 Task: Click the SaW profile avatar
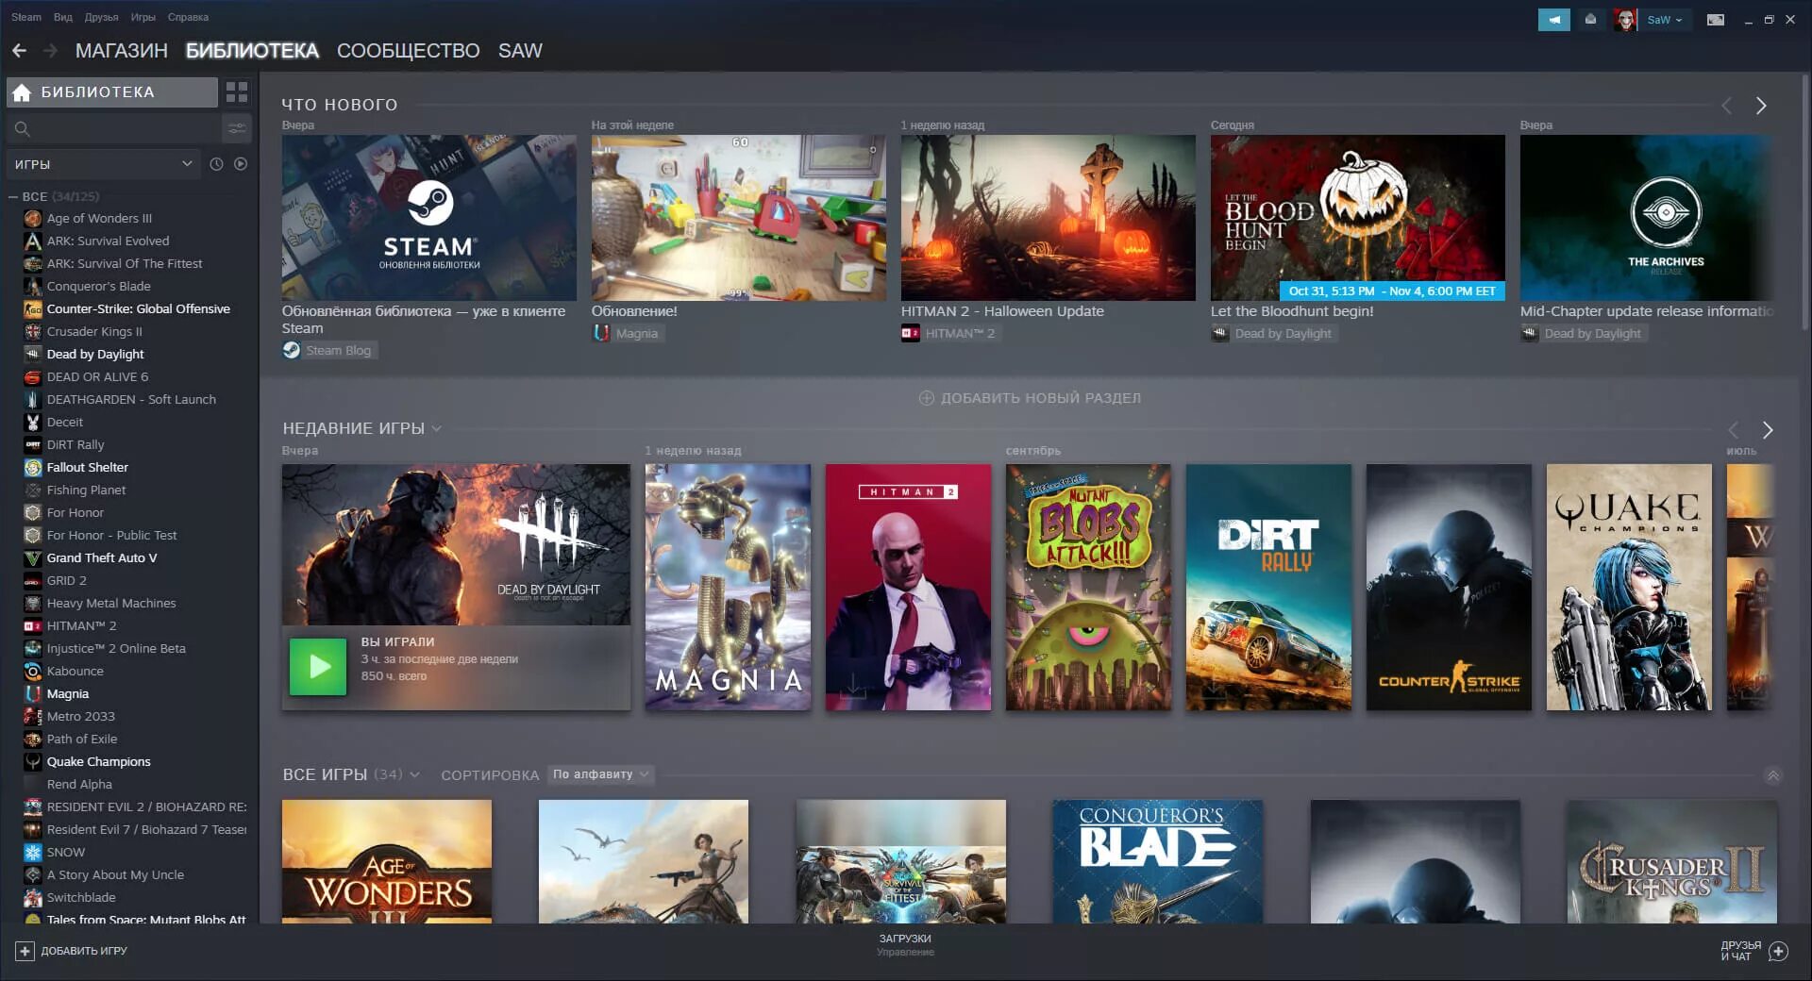(1625, 20)
